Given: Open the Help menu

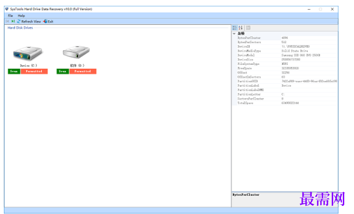Looking at the screenshot, I should [x=21, y=15].
